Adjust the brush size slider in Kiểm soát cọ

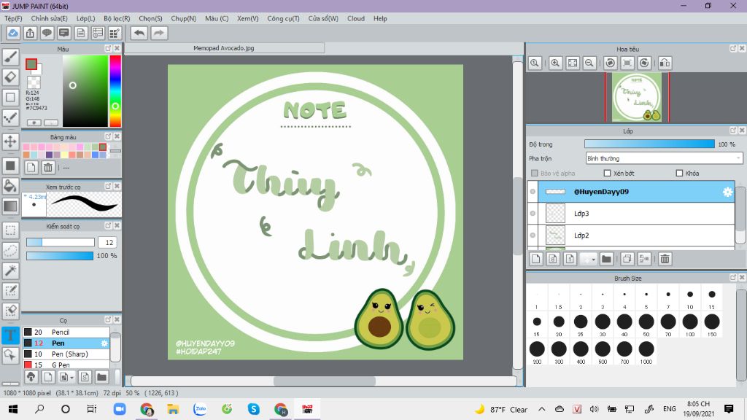click(60, 242)
